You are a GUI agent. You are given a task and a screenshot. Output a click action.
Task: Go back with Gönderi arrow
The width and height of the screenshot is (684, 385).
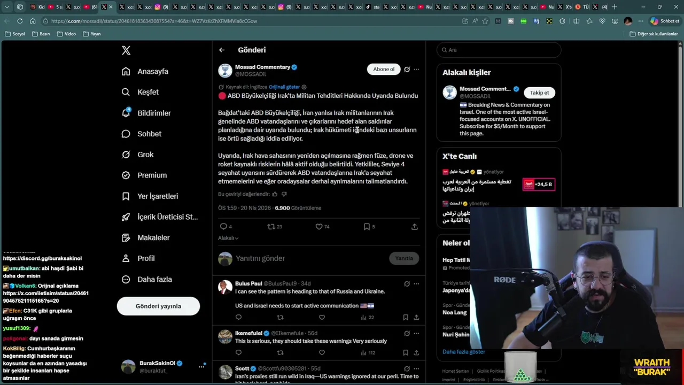click(222, 50)
